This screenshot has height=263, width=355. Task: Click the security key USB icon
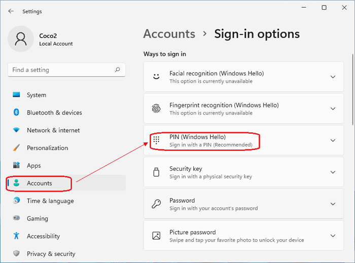(156, 172)
